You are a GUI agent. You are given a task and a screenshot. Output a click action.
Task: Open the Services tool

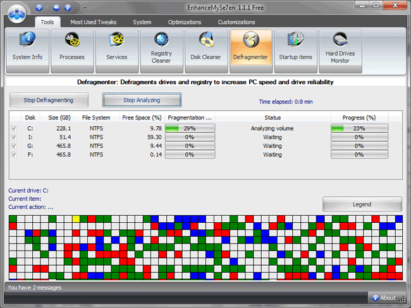click(x=116, y=50)
